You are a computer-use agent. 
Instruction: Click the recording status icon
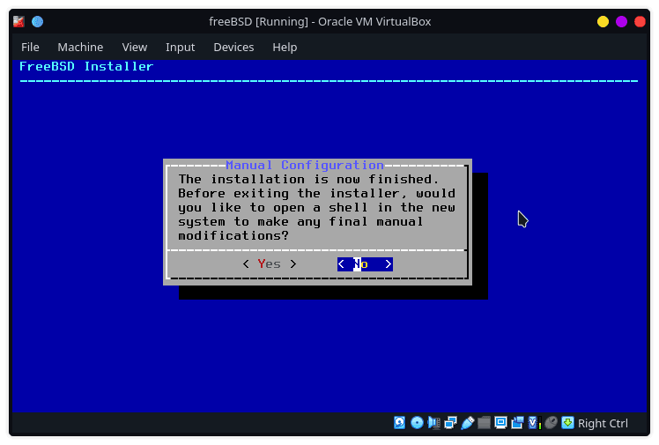(x=517, y=423)
